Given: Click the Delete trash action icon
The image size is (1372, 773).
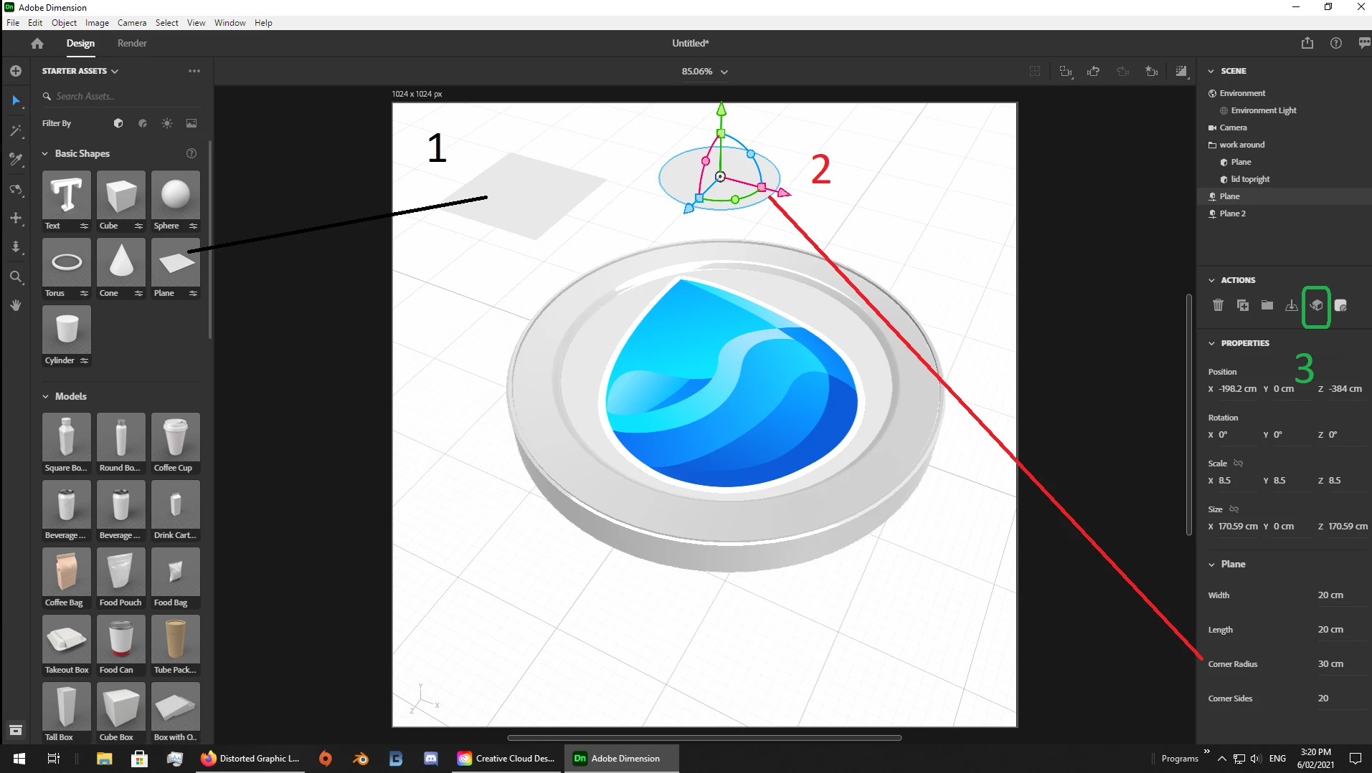Looking at the screenshot, I should (x=1218, y=305).
